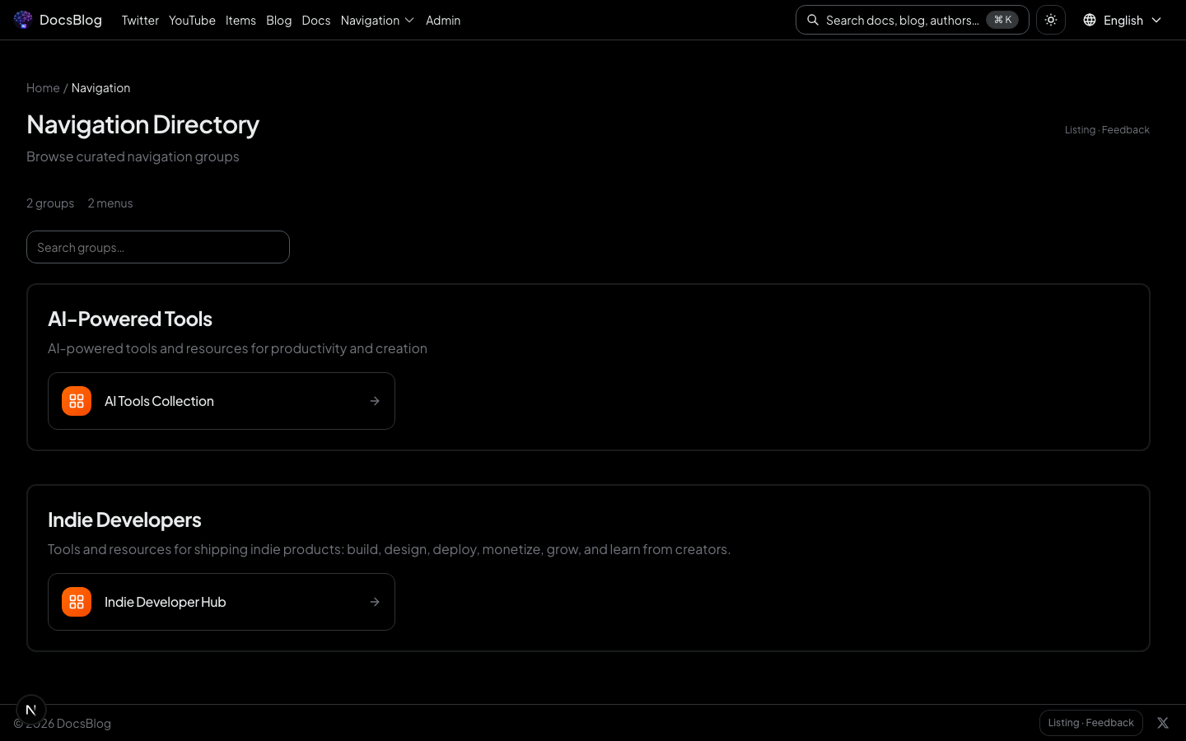Click the Indie Developer Hub grid icon
The image size is (1186, 741).
[77, 602]
